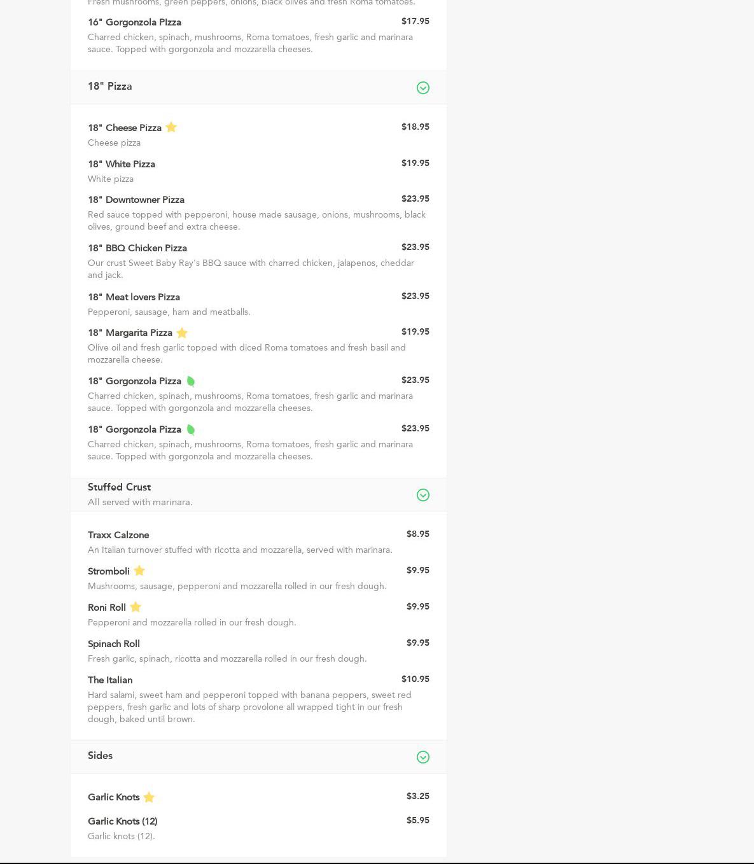Open the Traxx Calzone item
754x864 pixels.
[x=118, y=535]
